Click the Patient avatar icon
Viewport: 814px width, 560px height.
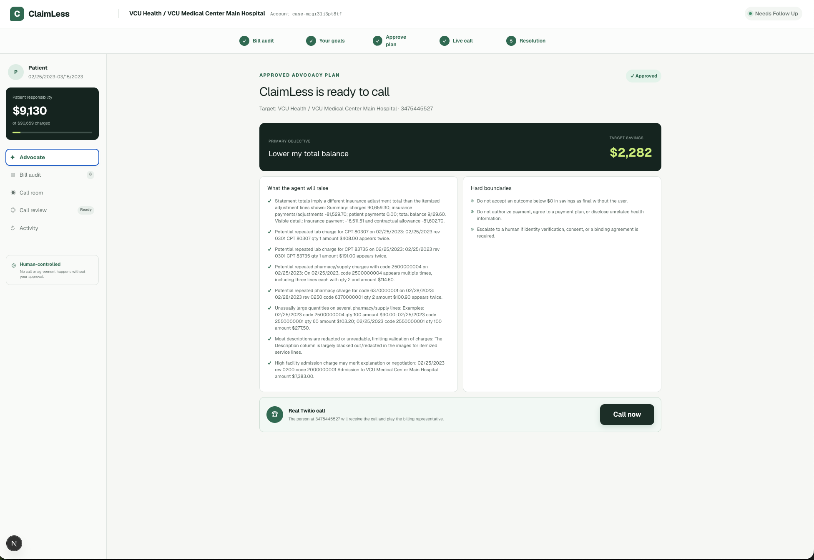click(x=16, y=72)
